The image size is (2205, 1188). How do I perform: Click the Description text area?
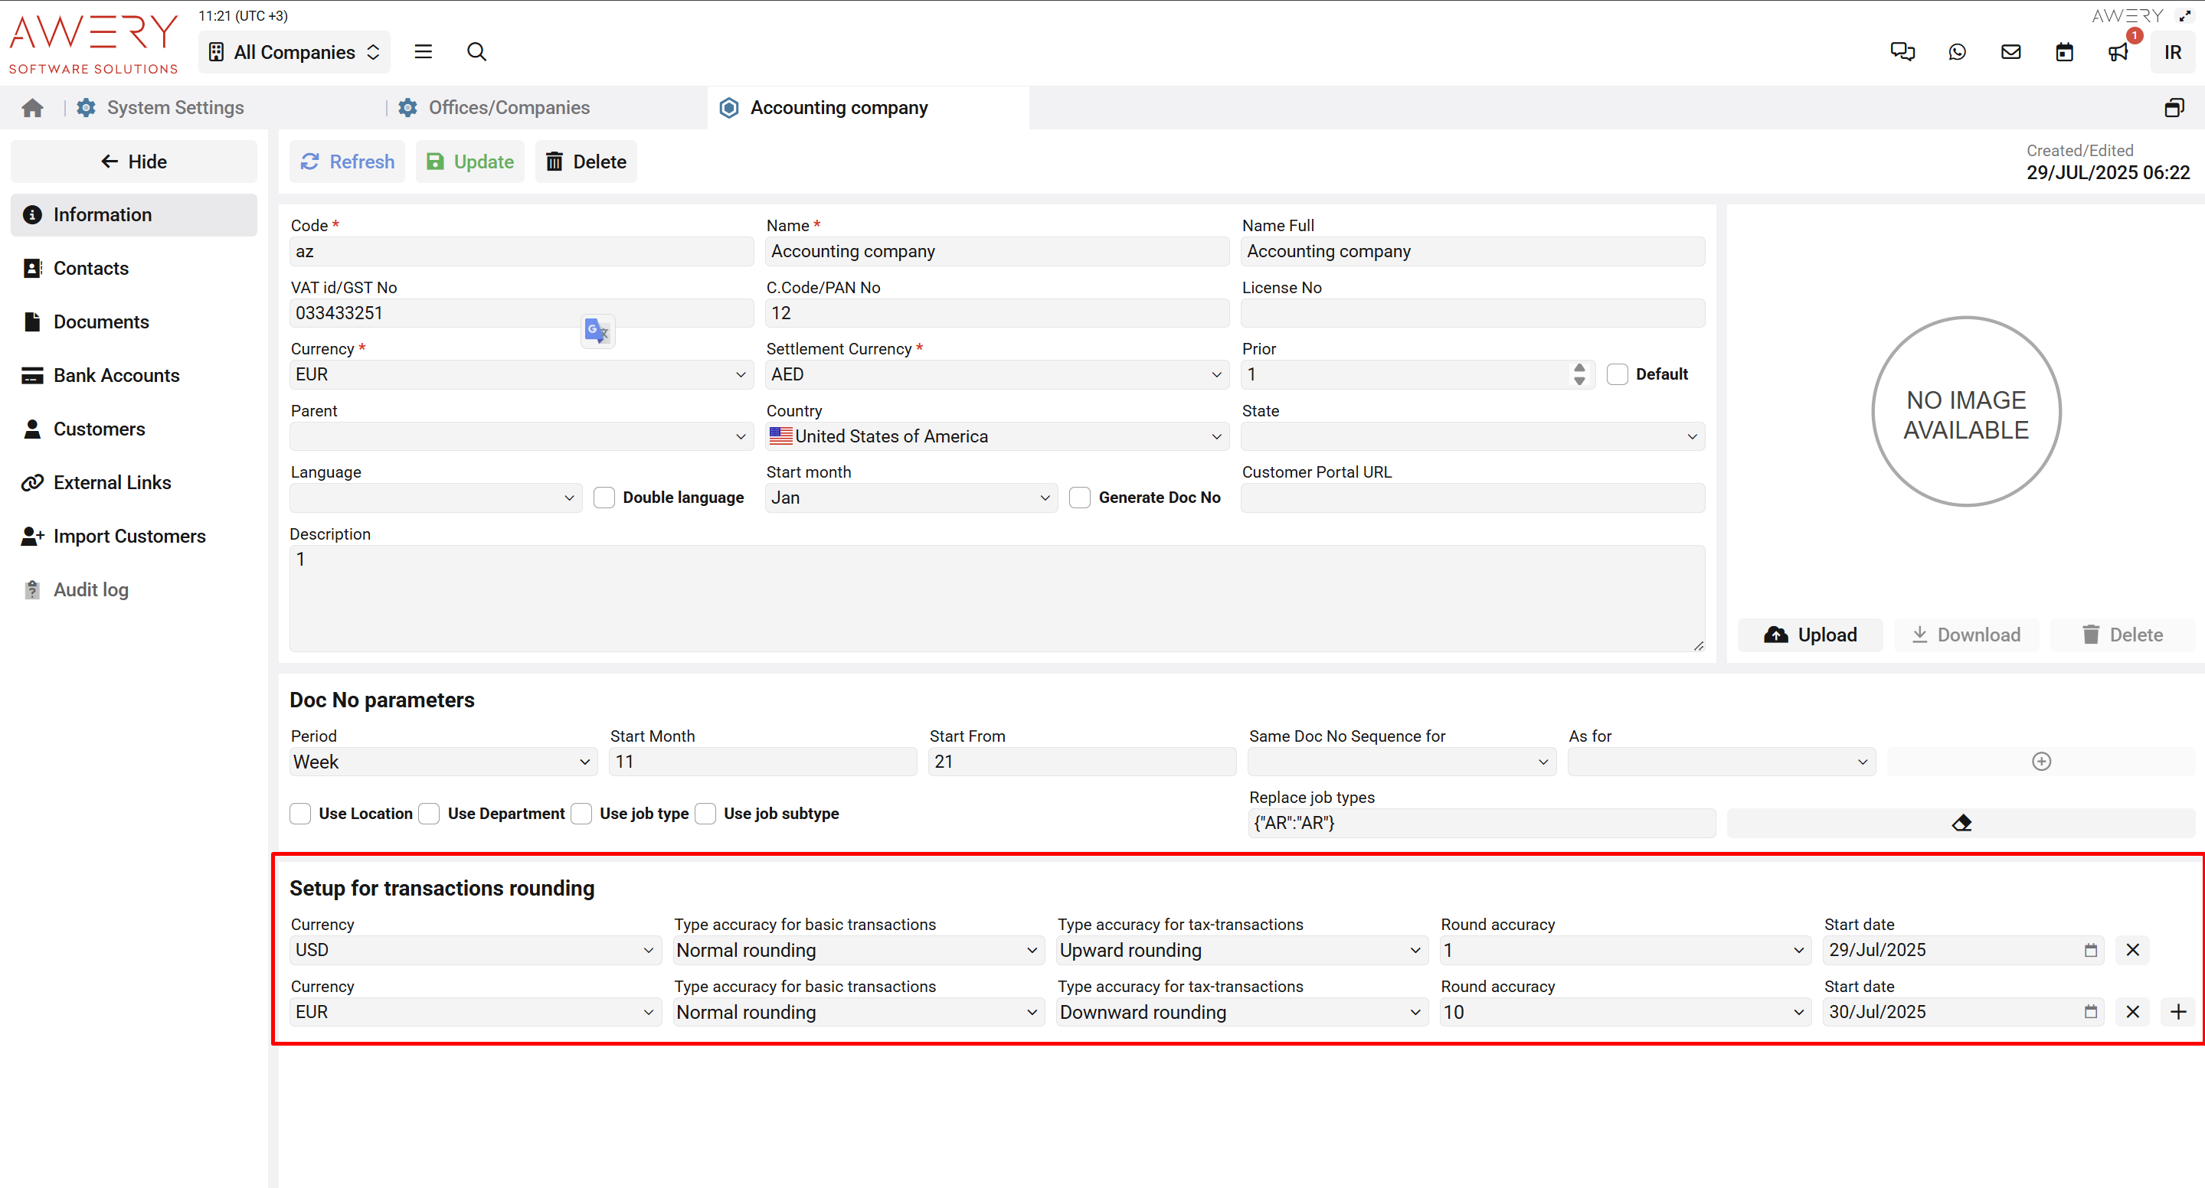pos(996,599)
